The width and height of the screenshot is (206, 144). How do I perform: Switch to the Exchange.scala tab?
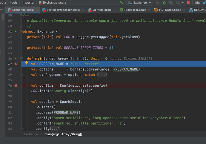click(23, 10)
